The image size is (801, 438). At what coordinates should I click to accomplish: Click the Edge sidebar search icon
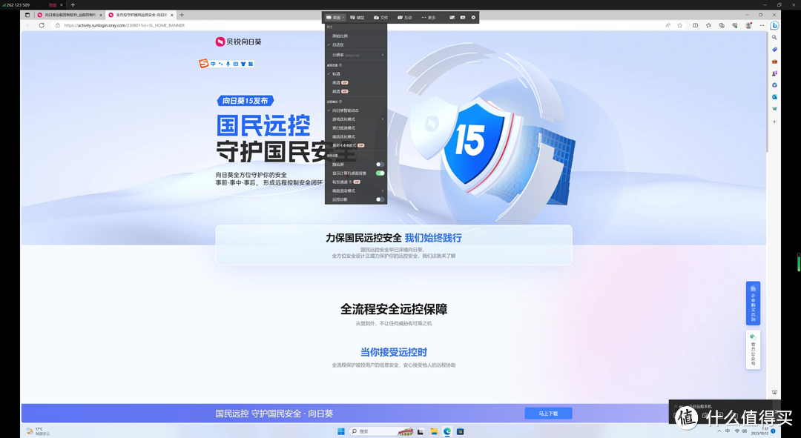(774, 37)
